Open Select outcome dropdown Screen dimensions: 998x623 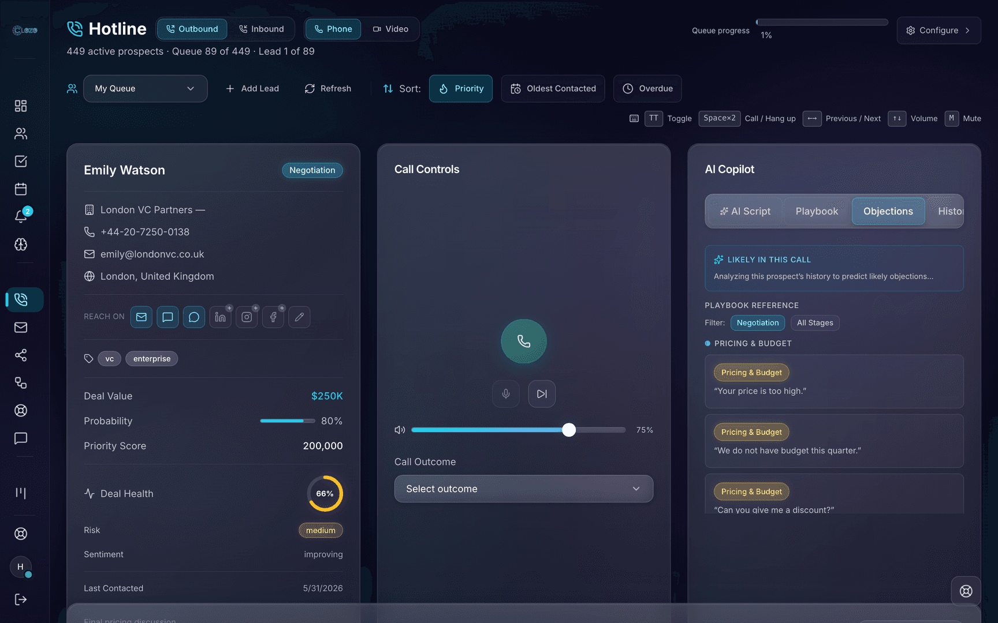(x=524, y=489)
